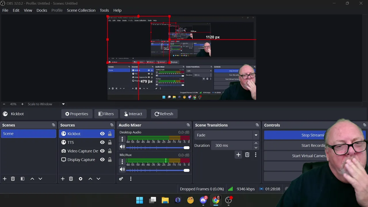Viewport: 368px width, 207px height.
Task: Toggle lock on Kickbot source
Action: (110, 134)
